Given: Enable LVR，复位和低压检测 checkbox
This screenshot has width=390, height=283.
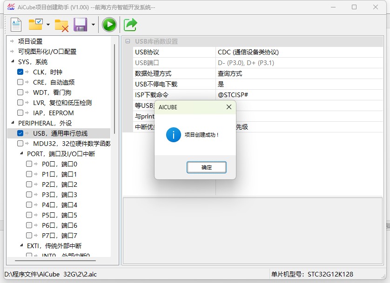Looking at the screenshot, I should (20, 103).
